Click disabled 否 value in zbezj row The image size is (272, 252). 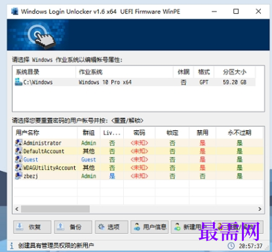click(203, 176)
